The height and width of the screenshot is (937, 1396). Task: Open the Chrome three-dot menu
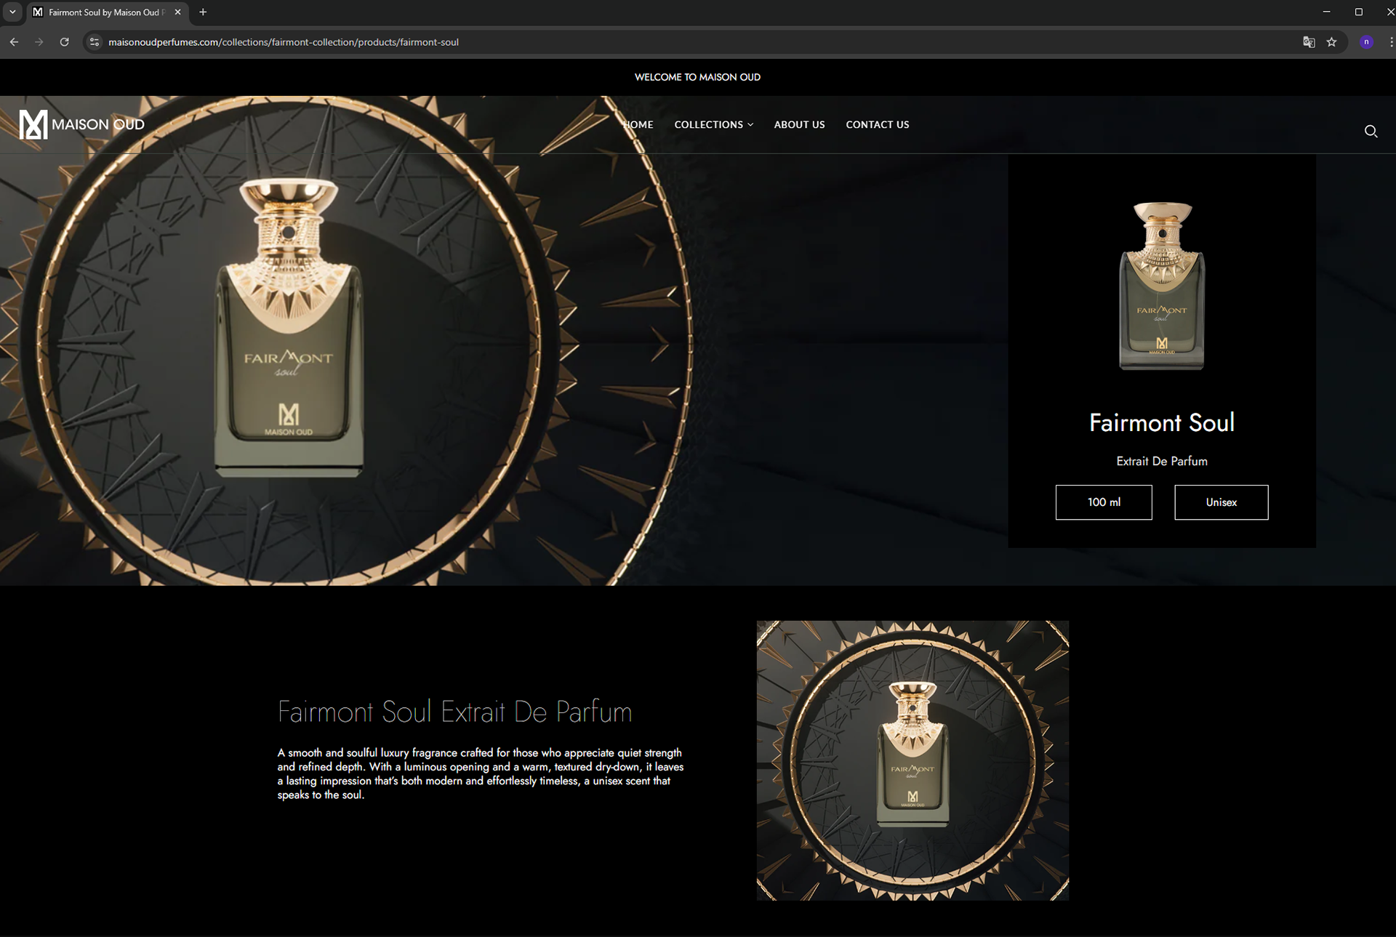tap(1390, 42)
